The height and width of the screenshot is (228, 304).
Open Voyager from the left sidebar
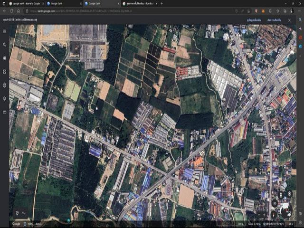pyautogui.click(x=5, y=58)
